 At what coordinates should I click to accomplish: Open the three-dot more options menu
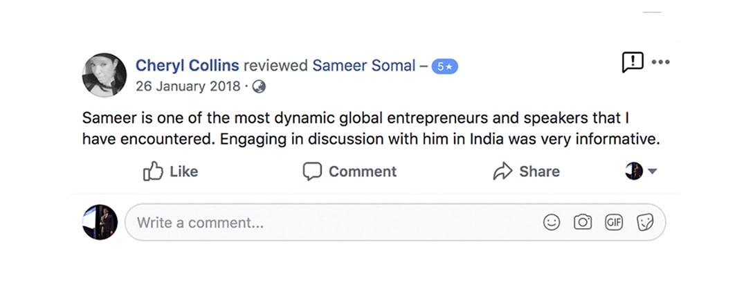tap(661, 62)
